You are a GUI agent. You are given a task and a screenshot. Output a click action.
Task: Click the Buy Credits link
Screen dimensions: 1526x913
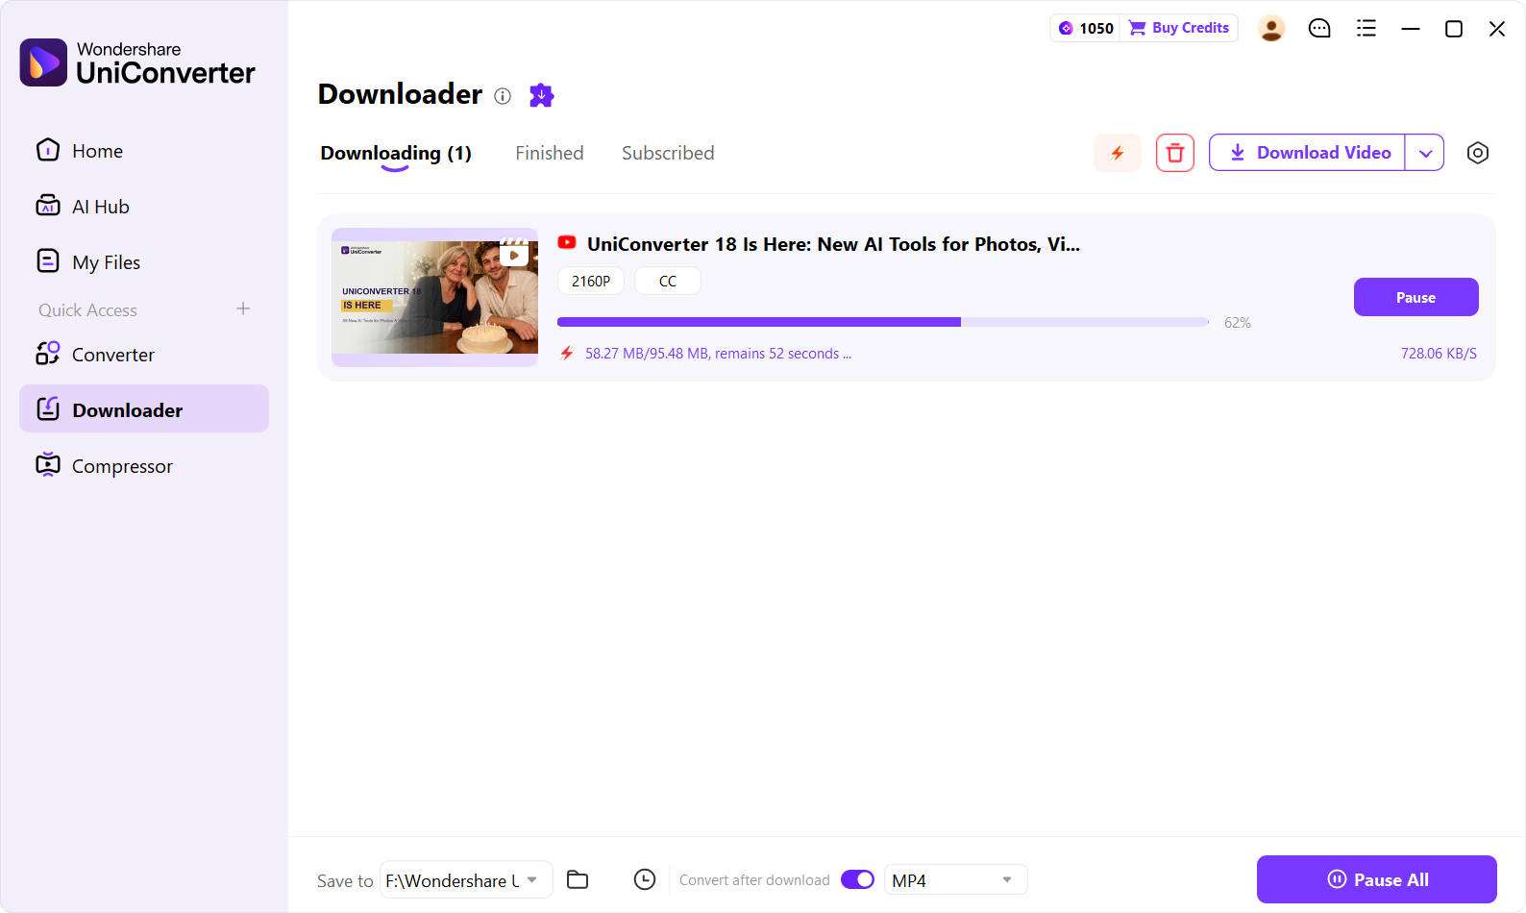coord(1179,28)
